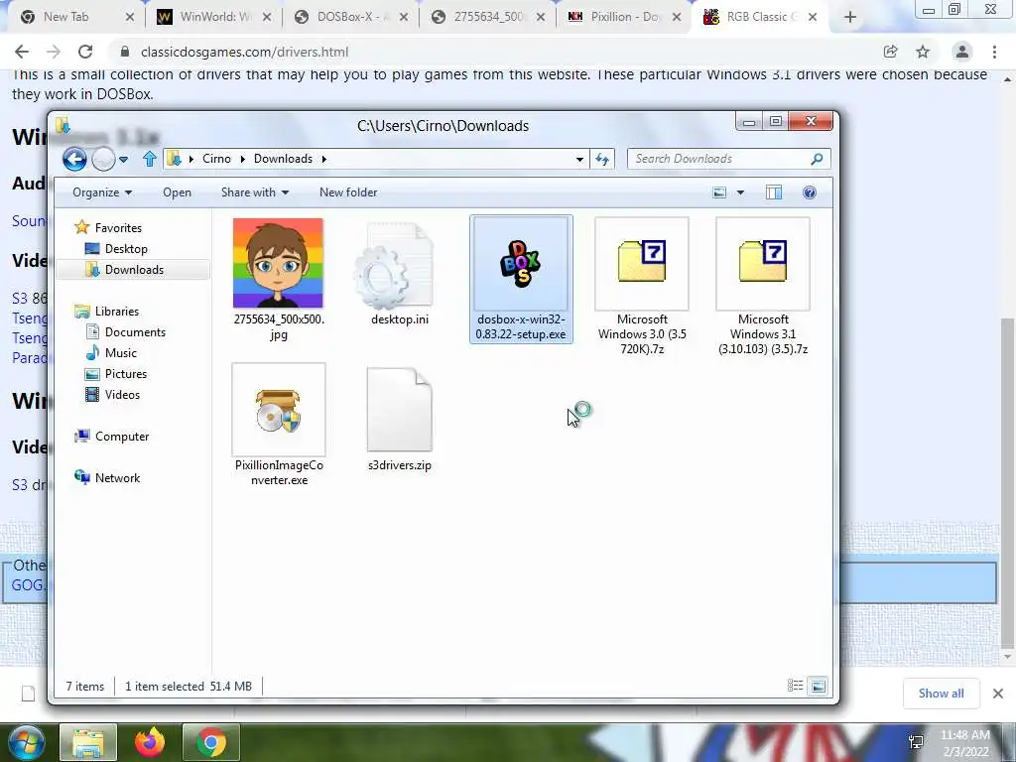Image resolution: width=1016 pixels, height=762 pixels.
Task: Expand the view options dropdown arrow
Action: 740,193
